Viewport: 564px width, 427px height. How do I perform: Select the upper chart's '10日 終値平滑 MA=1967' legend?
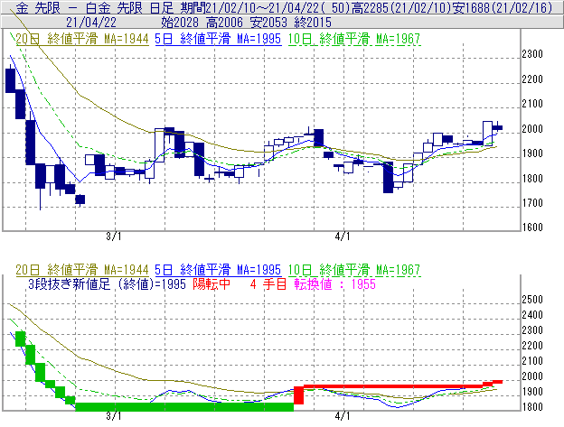tap(354, 39)
